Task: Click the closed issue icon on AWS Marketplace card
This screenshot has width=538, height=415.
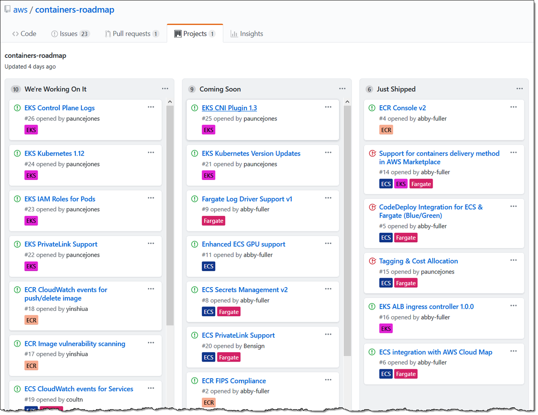Action: pyautogui.click(x=372, y=153)
